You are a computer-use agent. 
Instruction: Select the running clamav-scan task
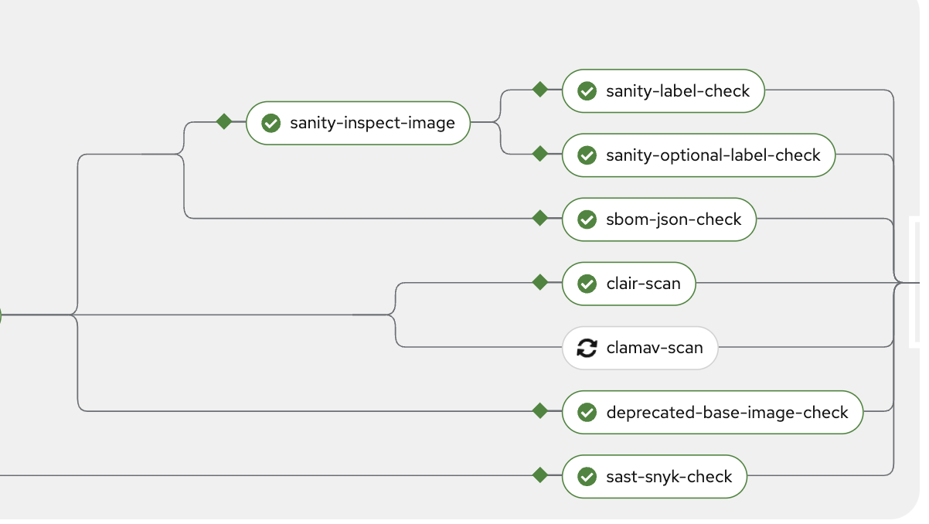(x=654, y=348)
